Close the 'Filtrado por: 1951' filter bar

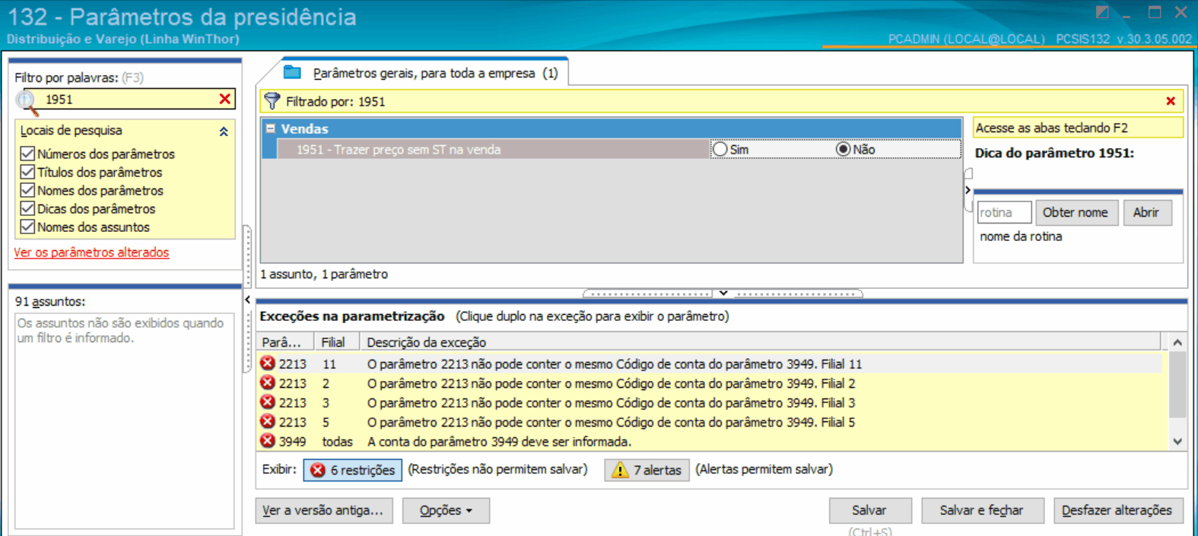pyautogui.click(x=1171, y=101)
